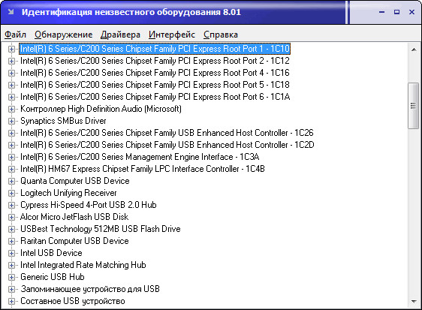
Task: Select Alcor Micro JetFlash USB Disk row
Action: click(74, 217)
